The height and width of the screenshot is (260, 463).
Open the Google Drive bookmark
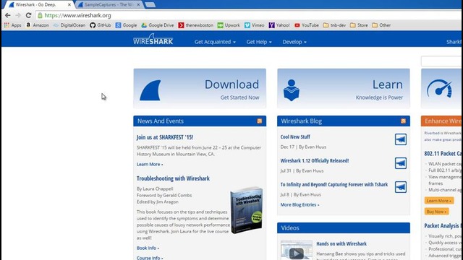[x=158, y=25]
